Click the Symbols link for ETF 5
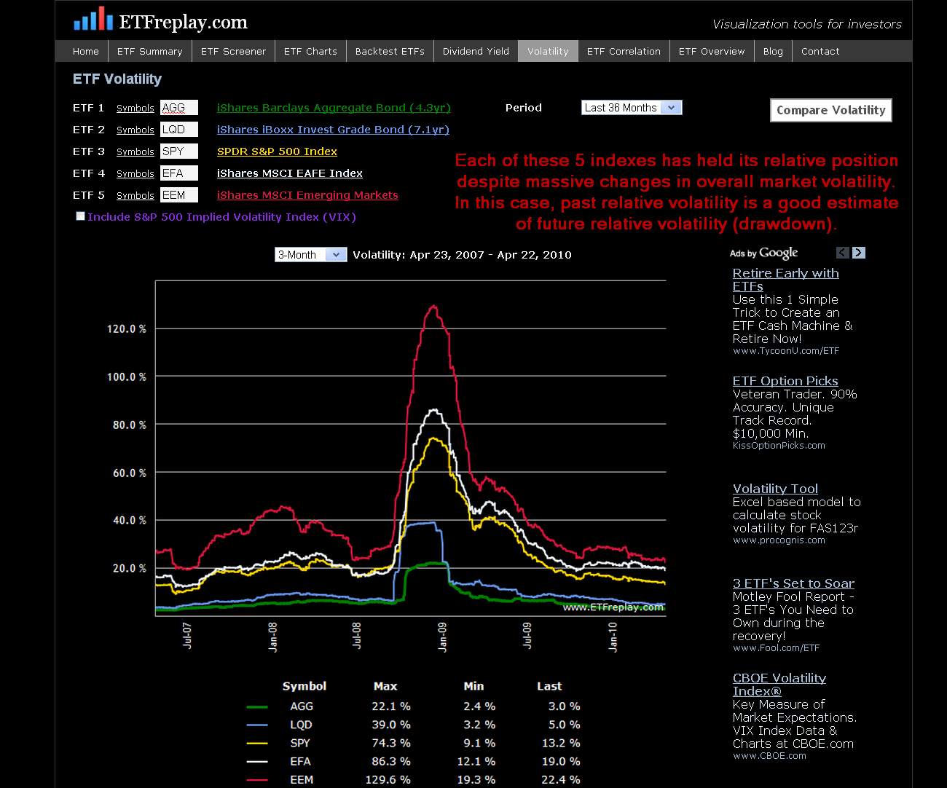 tap(135, 195)
